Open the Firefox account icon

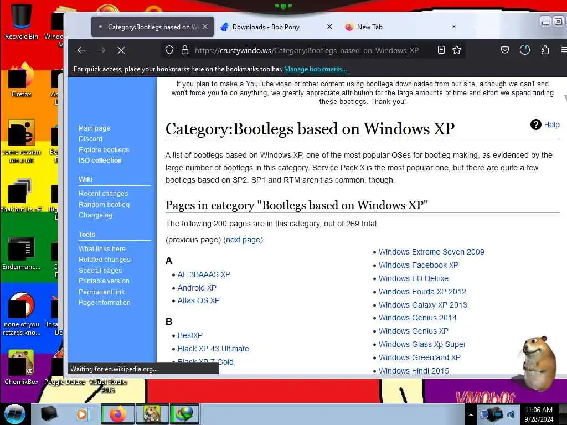point(525,50)
